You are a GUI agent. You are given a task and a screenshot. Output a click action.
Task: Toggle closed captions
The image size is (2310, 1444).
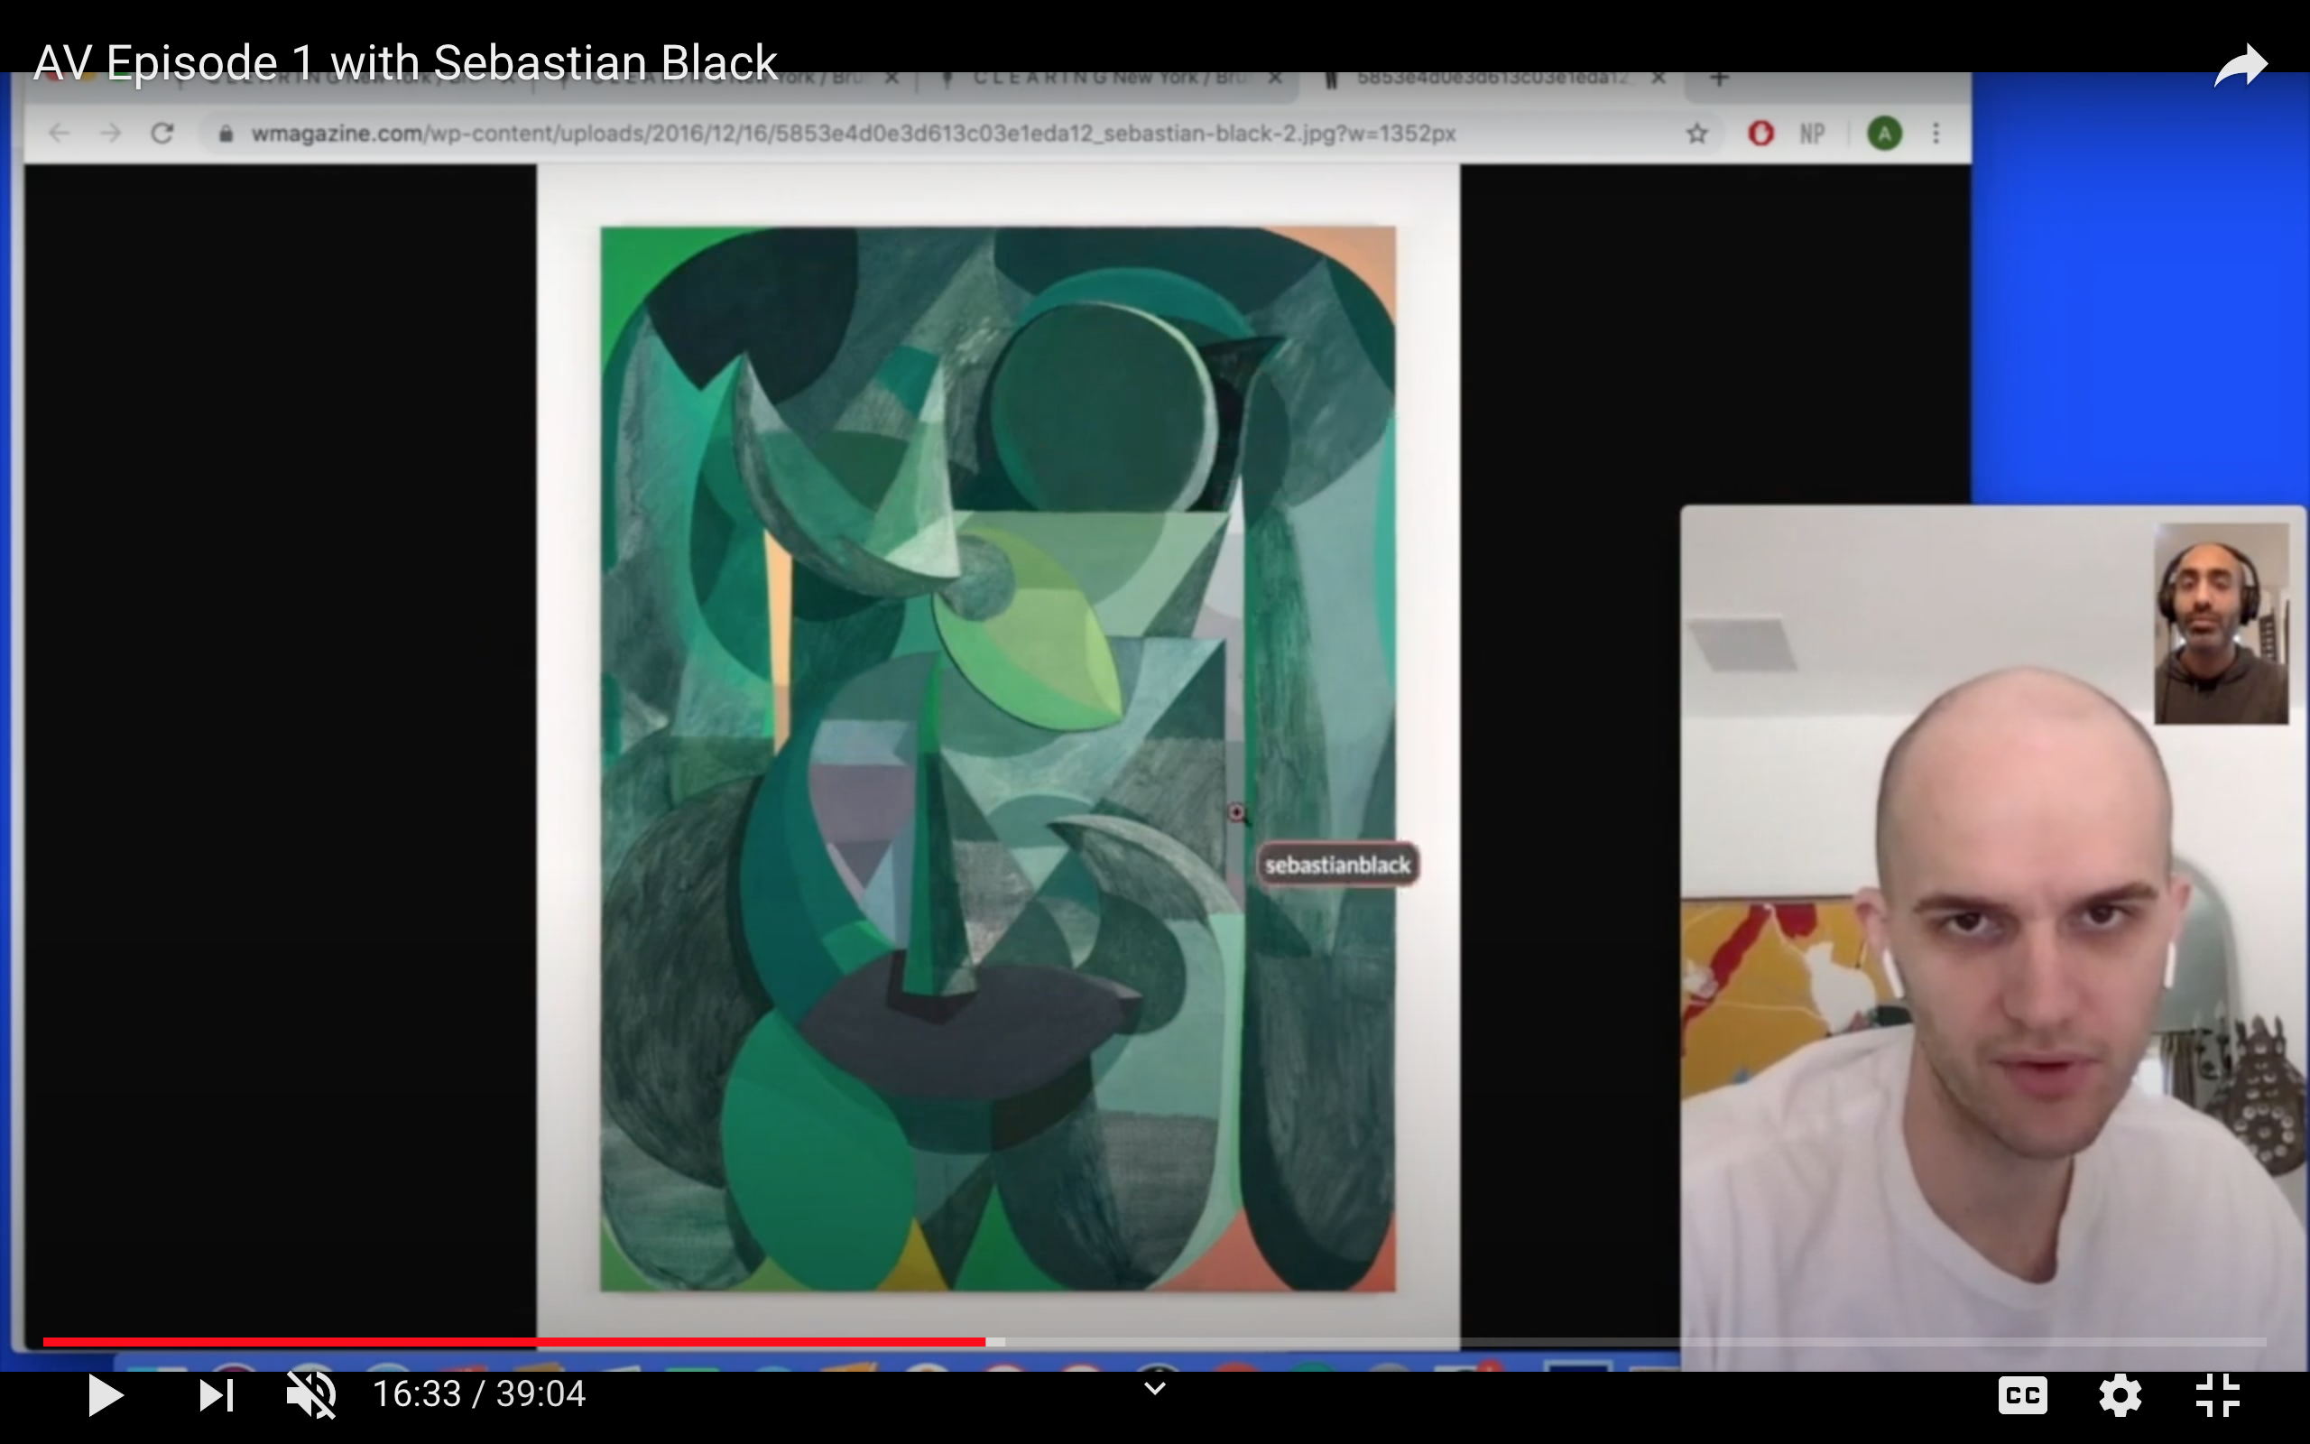coord(2022,1395)
